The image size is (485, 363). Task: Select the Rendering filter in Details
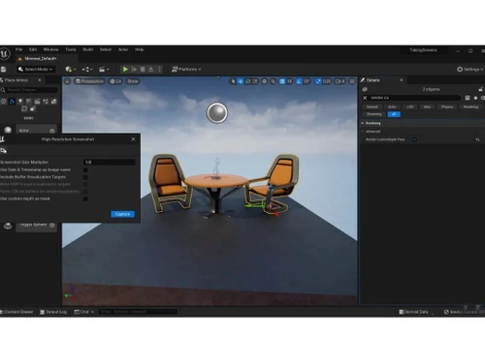(x=470, y=106)
